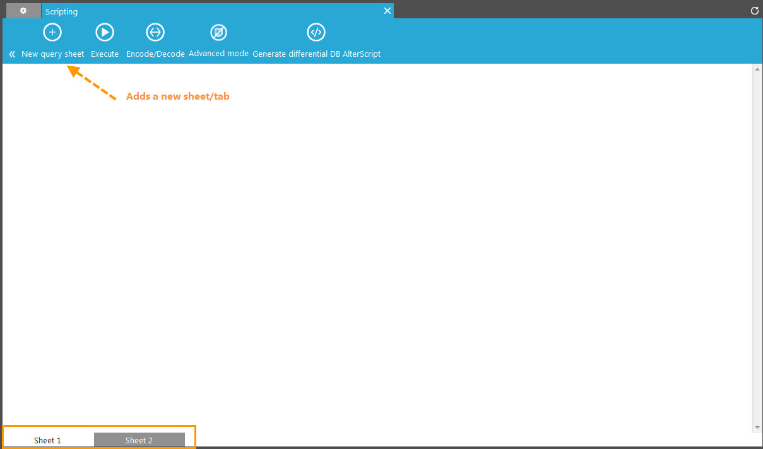The image size is (763, 449).
Task: Collapse the toolbar using the double chevron
Action: [x=12, y=54]
